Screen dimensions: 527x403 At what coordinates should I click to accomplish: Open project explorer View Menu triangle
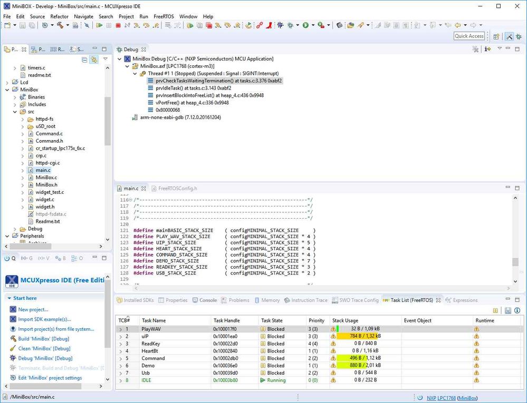(105, 58)
